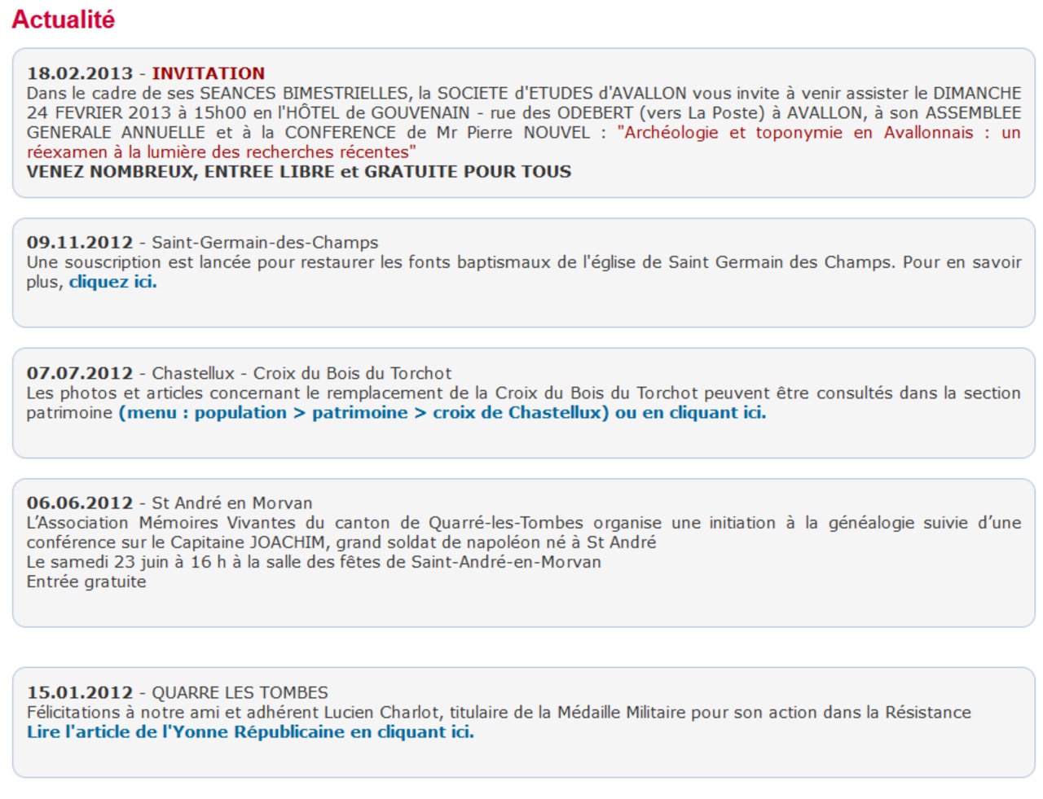The width and height of the screenshot is (1043, 799).
Task: Open the 'cliquez ici.' link for Saint-Germain-des-Champs
Action: pyautogui.click(x=112, y=282)
